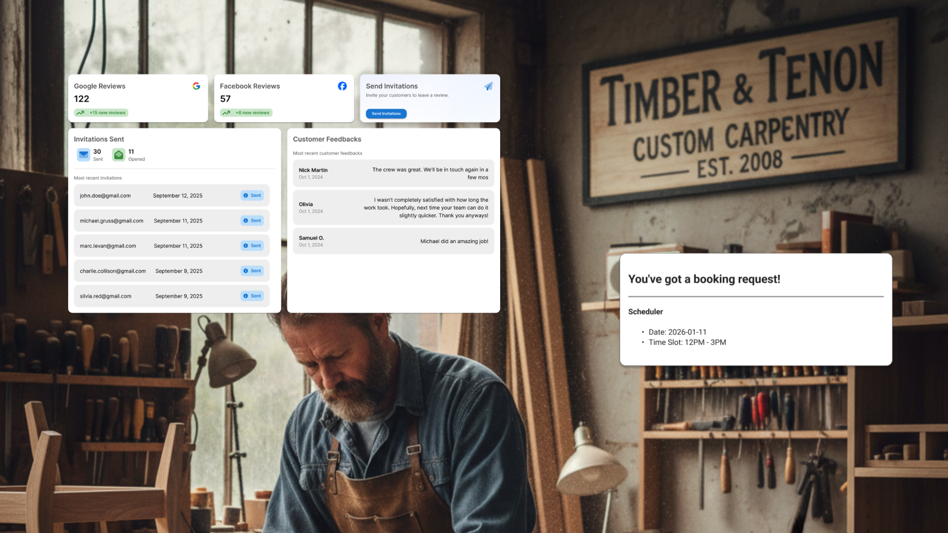948x533 pixels.
Task: Click the trend arrow on Google Reviews
Action: [80, 113]
